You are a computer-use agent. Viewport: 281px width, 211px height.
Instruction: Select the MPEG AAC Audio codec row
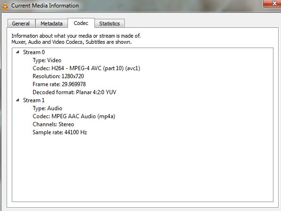point(74,116)
